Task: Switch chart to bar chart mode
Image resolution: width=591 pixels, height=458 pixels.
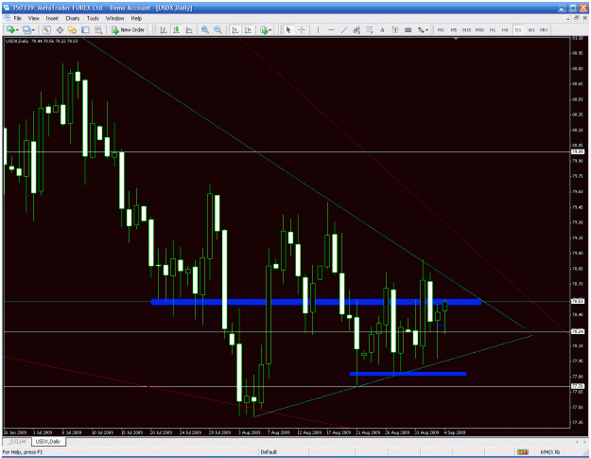Action: tap(164, 29)
